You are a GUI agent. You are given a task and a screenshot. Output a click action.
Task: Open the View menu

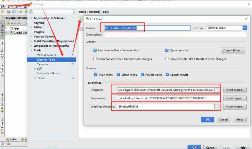pyautogui.click(x=19, y=6)
